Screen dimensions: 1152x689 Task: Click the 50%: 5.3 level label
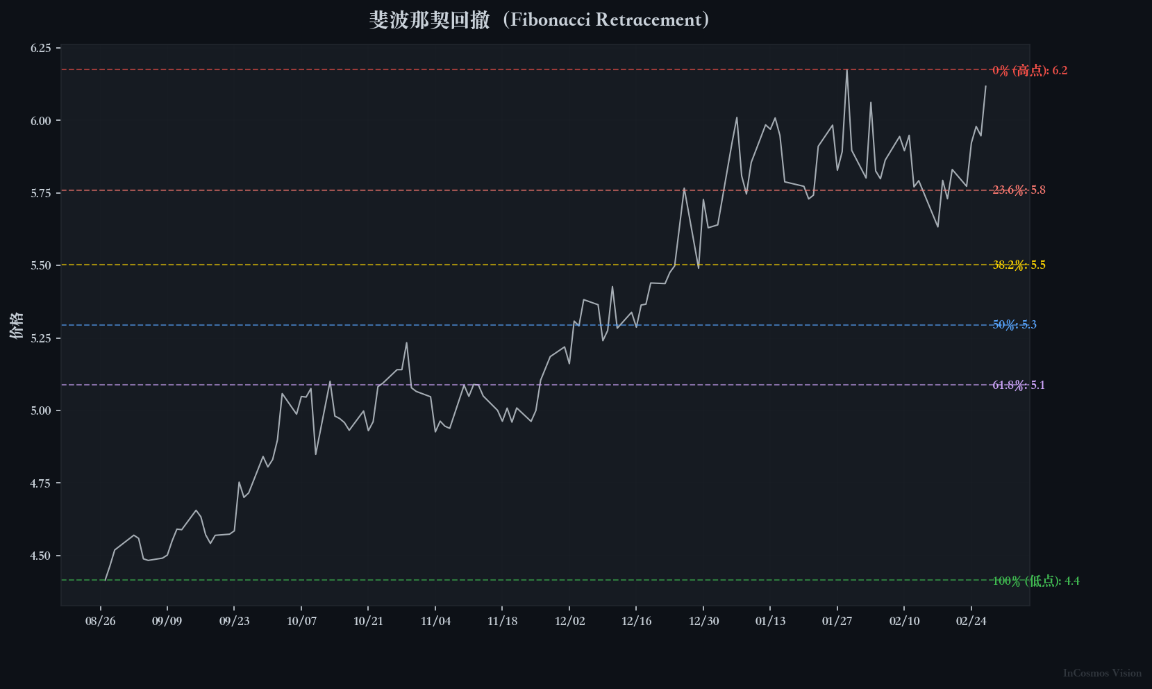[1015, 324]
